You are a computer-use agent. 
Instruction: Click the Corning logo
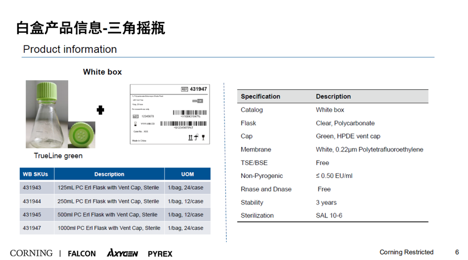click(x=31, y=253)
